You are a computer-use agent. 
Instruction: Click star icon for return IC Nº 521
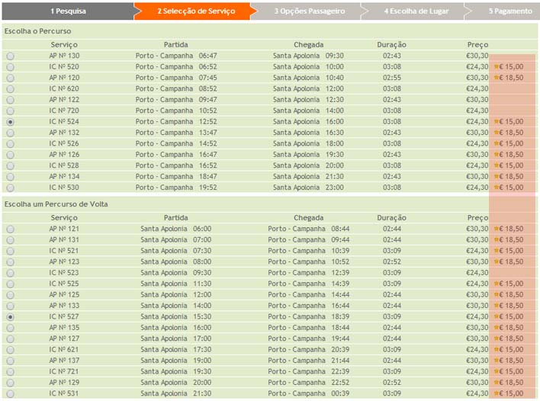(x=497, y=251)
